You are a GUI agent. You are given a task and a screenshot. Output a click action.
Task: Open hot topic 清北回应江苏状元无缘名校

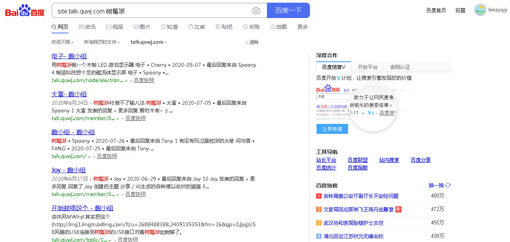point(353,236)
